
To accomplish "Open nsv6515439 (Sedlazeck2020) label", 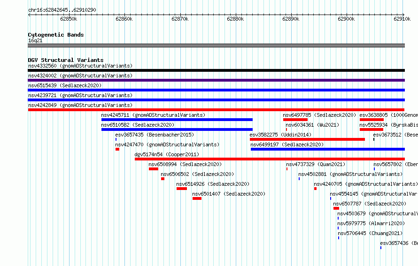I will coord(65,85).
